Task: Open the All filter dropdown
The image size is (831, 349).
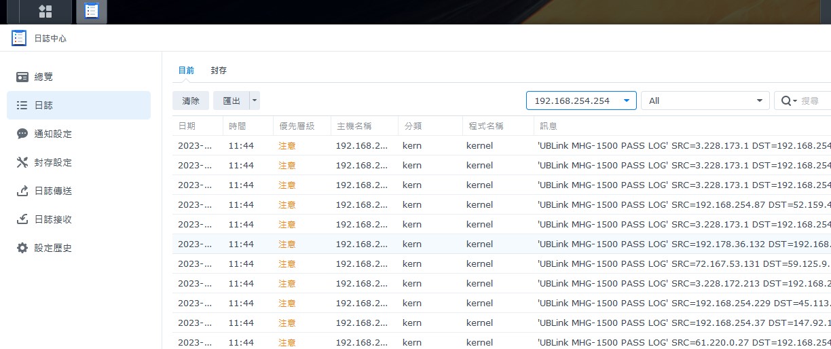Action: 759,100
